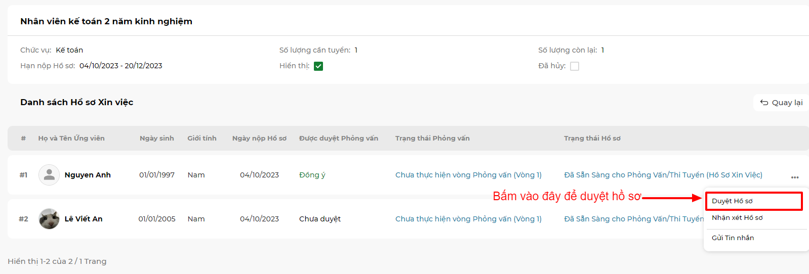Click the Quay lại button

point(781,103)
